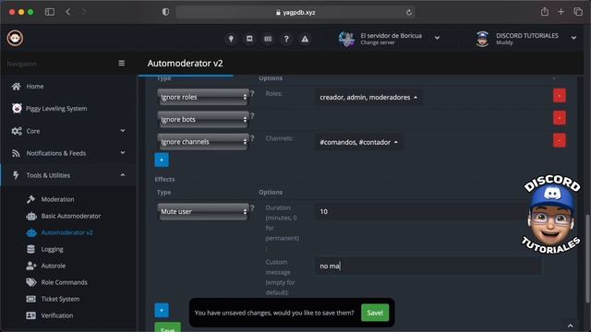Open the Ignore roles type dropdown
The height and width of the screenshot is (332, 591).
tap(203, 97)
